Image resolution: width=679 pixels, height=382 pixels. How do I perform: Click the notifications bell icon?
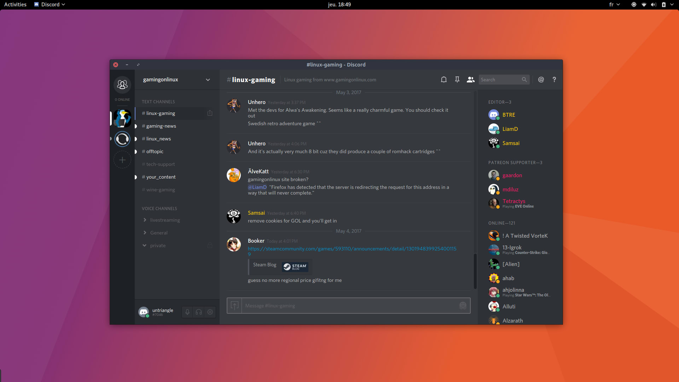coord(443,79)
